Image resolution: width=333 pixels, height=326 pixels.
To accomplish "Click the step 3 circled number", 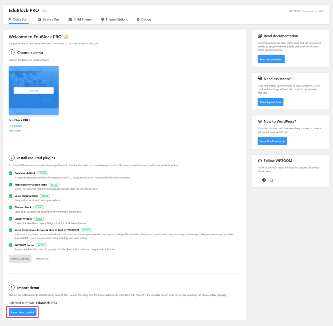I will (11, 288).
